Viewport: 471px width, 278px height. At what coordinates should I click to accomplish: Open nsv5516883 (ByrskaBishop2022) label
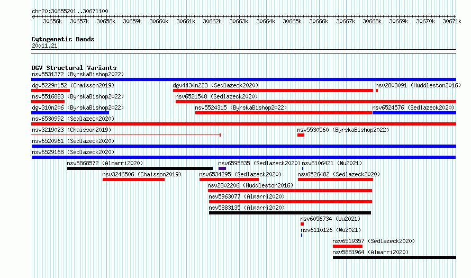(x=78, y=96)
